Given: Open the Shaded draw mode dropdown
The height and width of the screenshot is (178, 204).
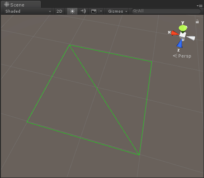Looking at the screenshot, I should point(28,11).
